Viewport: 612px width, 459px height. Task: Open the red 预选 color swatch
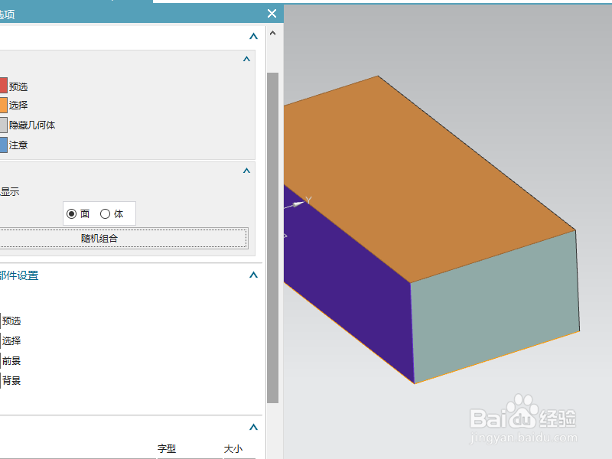pos(3,86)
